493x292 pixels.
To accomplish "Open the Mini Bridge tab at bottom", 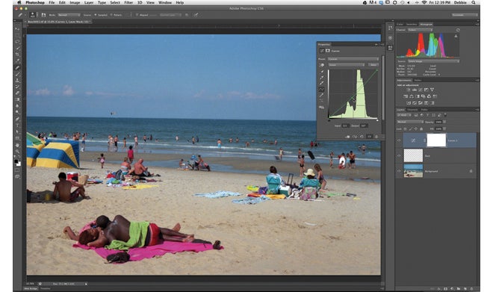I will (31, 288).
